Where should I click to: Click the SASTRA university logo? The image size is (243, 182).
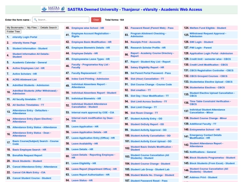point(53,9)
